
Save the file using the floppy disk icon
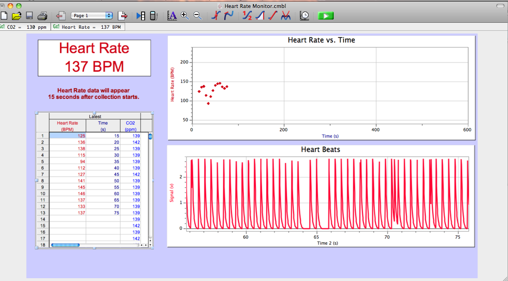click(x=29, y=16)
